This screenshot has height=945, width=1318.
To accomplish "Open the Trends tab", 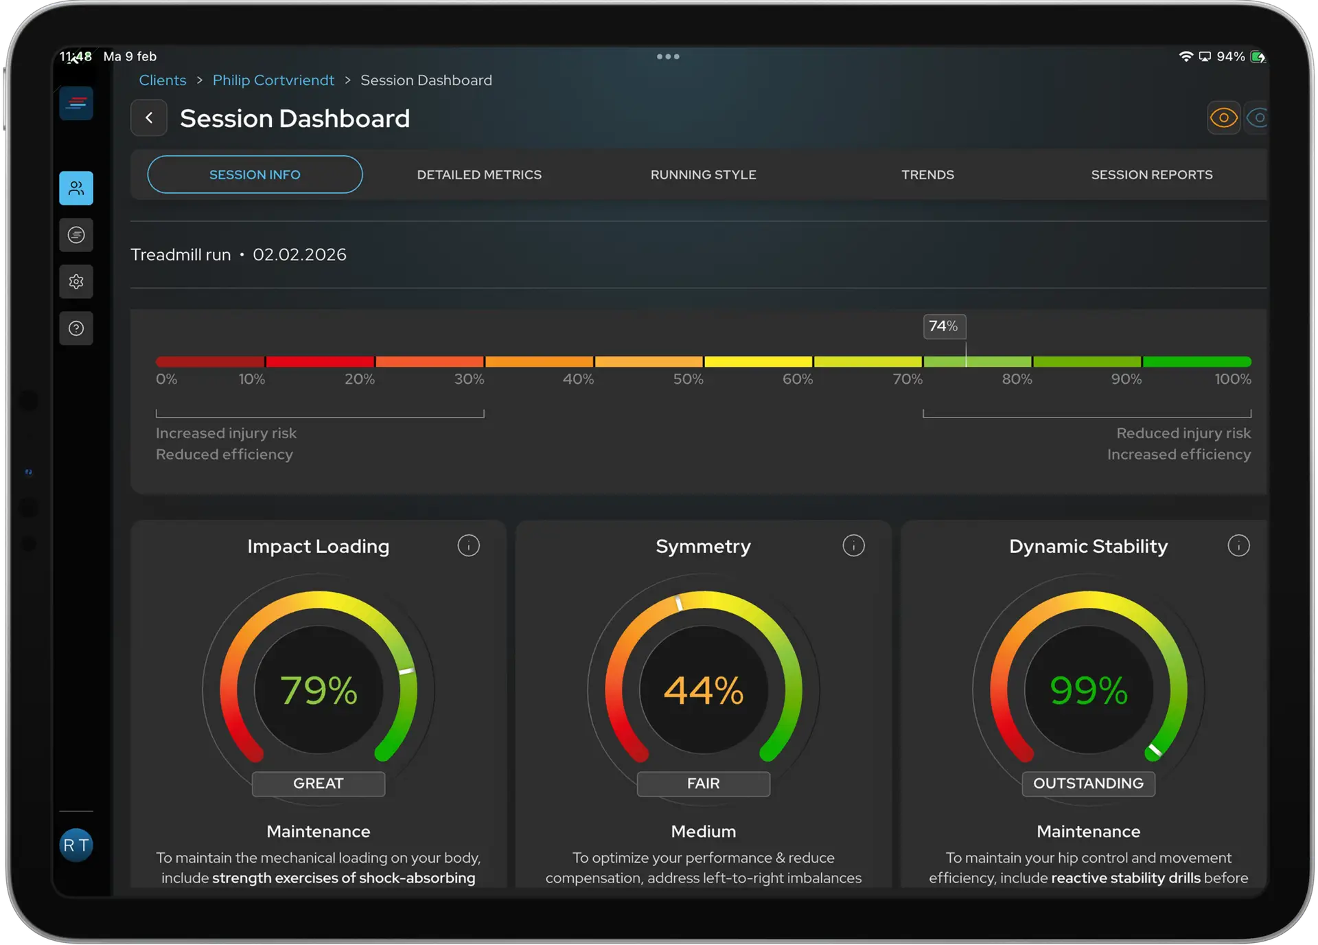I will tap(927, 174).
